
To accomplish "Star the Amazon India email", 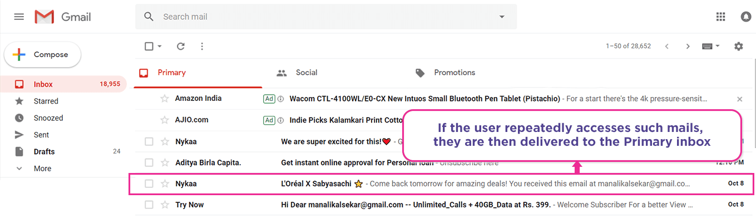I will click(165, 99).
